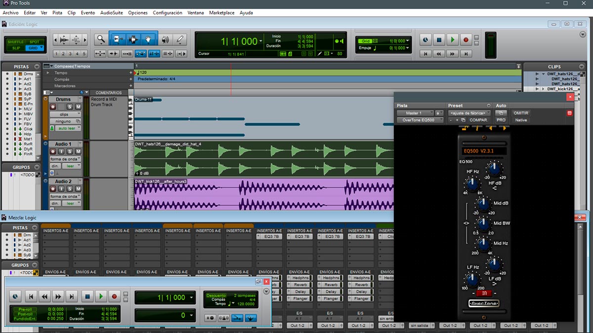Expand the Tempo ruler triangle
The height and width of the screenshot is (333, 593).
48,73
